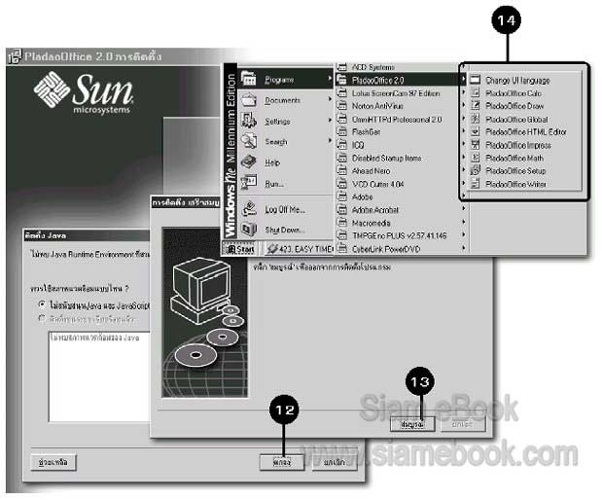Open the Ahead Nero group
The width and height of the screenshot is (602, 500).
click(x=402, y=171)
